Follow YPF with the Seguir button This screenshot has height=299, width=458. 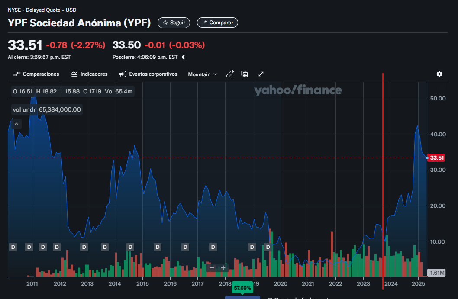174,23
